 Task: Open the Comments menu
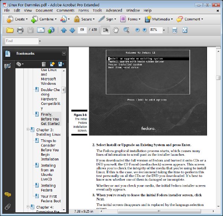pyautogui.click(x=65, y=10)
